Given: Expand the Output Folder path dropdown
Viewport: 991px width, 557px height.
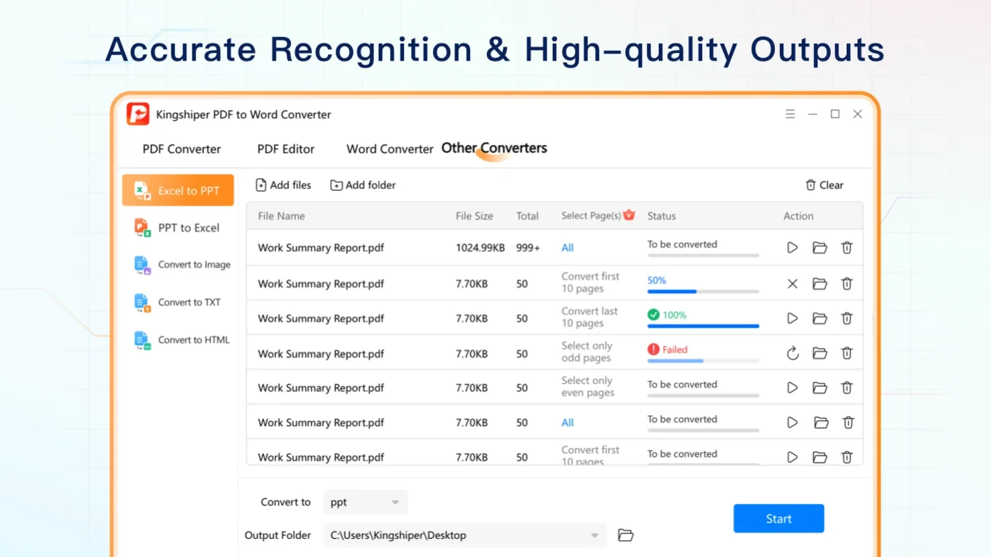Looking at the screenshot, I should coord(595,535).
